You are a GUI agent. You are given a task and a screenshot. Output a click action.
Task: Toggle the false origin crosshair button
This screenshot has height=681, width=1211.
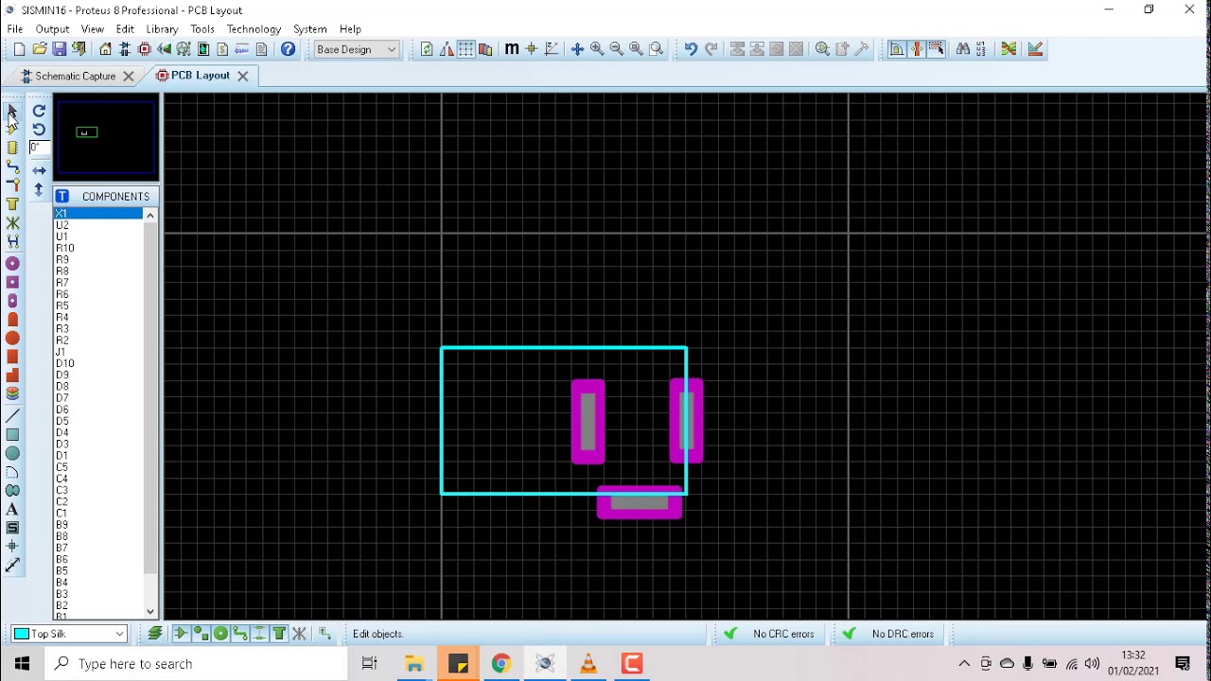532,49
